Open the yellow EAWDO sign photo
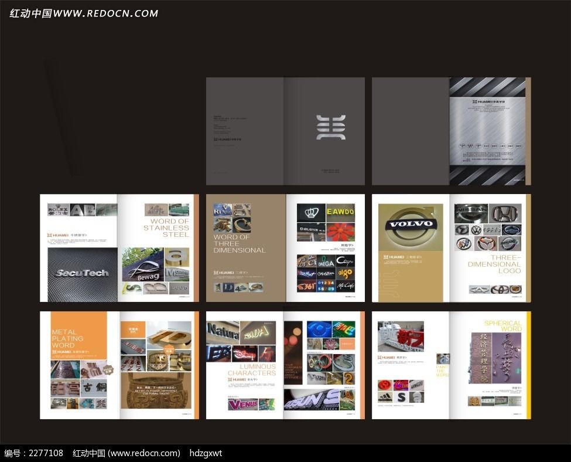Screen dimensions: 571x462 (340, 212)
